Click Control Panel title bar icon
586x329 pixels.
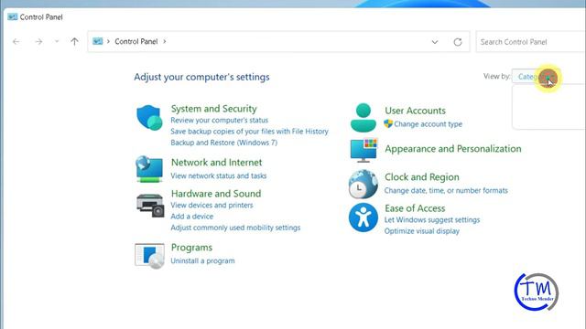(12, 16)
